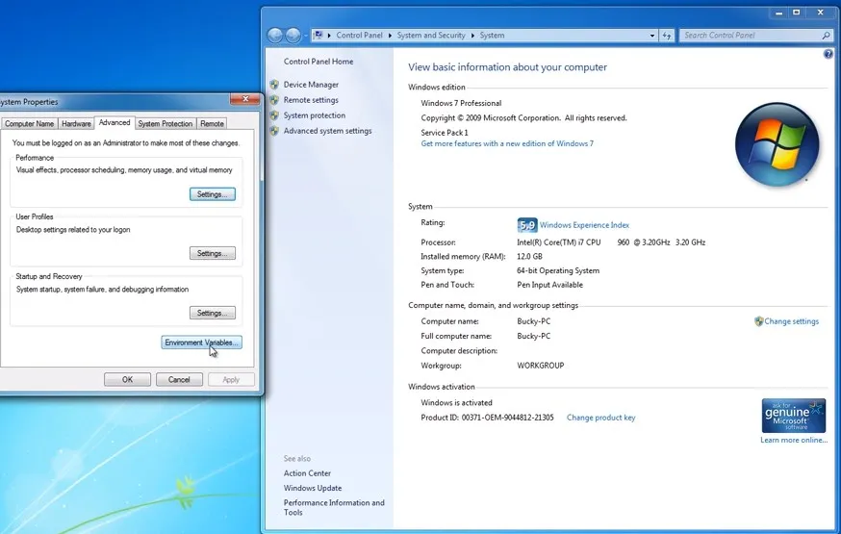Open the Windows Experience Index link
841x534 pixels.
click(x=585, y=225)
